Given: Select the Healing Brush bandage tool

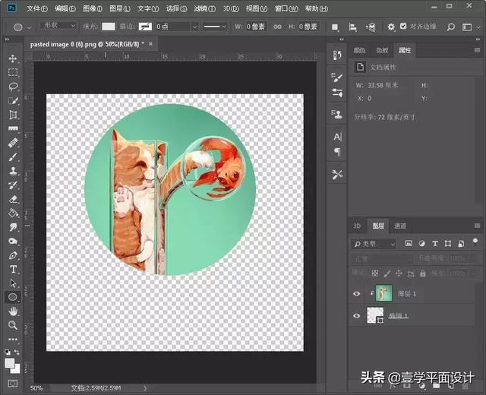Looking at the screenshot, I should coord(13,143).
